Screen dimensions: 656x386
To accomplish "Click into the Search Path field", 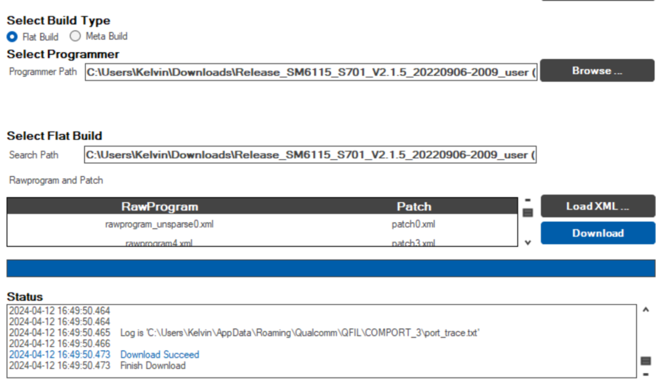I will coord(310,155).
